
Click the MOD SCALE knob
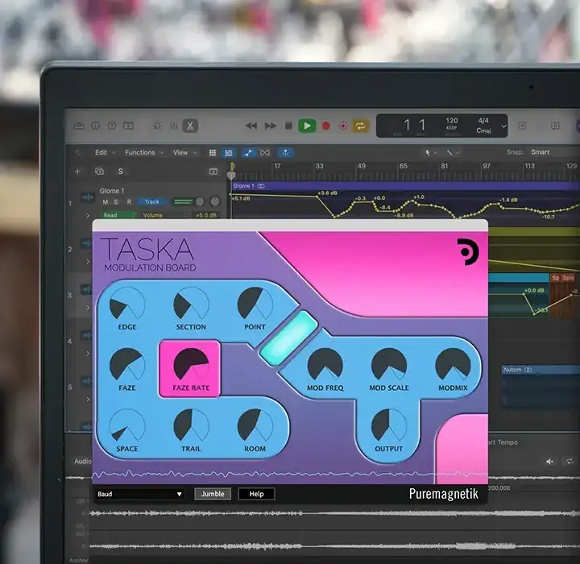(x=389, y=366)
